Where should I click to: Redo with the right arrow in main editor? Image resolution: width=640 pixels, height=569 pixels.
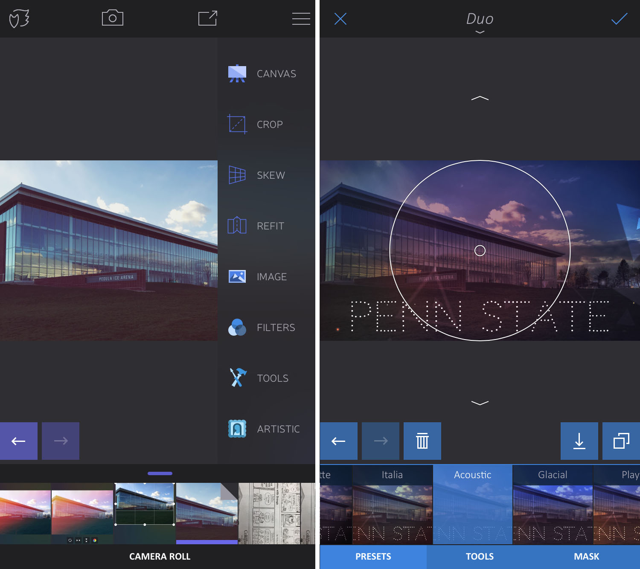pyautogui.click(x=61, y=441)
